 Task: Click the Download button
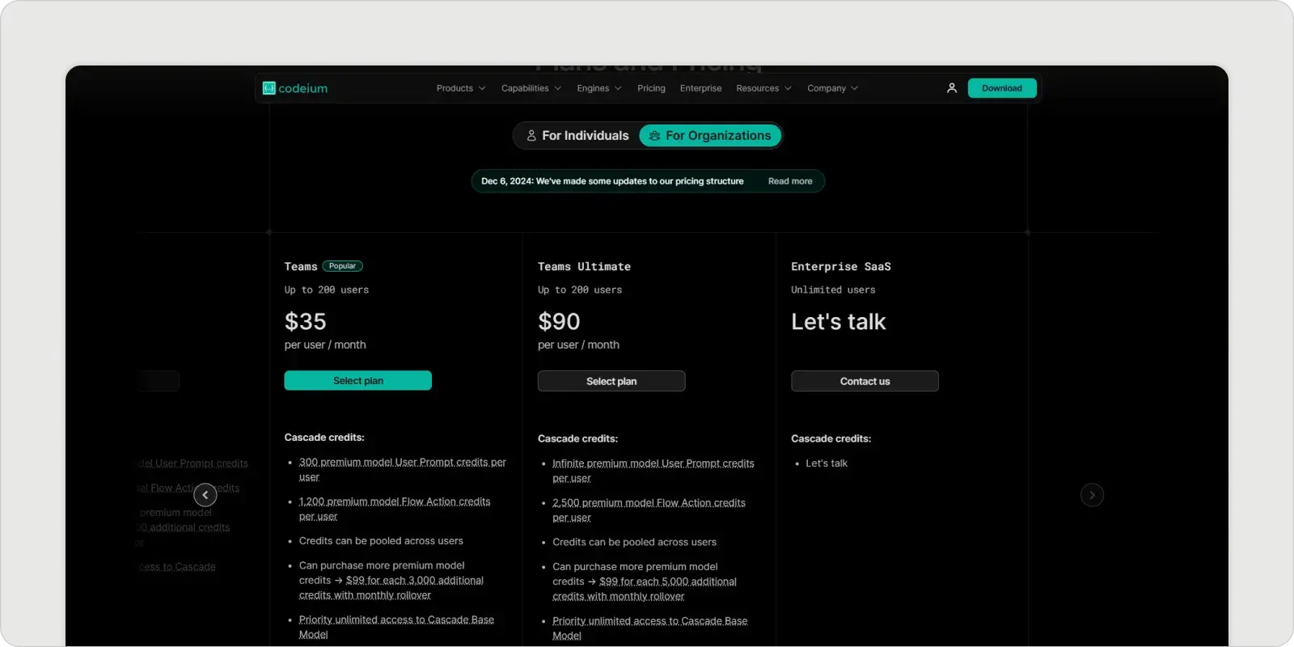point(1001,88)
